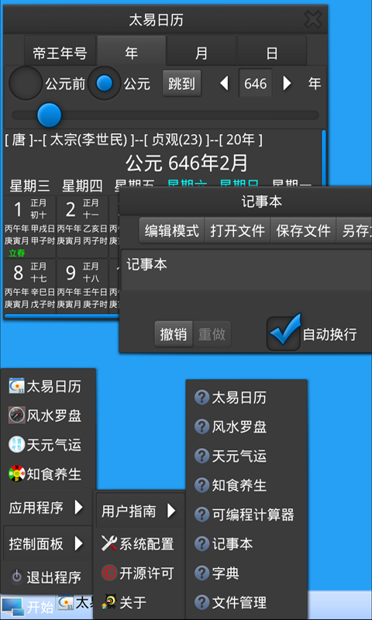Click the 打开文件 button in notepad
372x620 pixels.
(x=237, y=230)
